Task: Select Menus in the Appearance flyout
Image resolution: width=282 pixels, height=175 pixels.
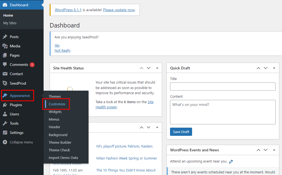Action: [54, 119]
